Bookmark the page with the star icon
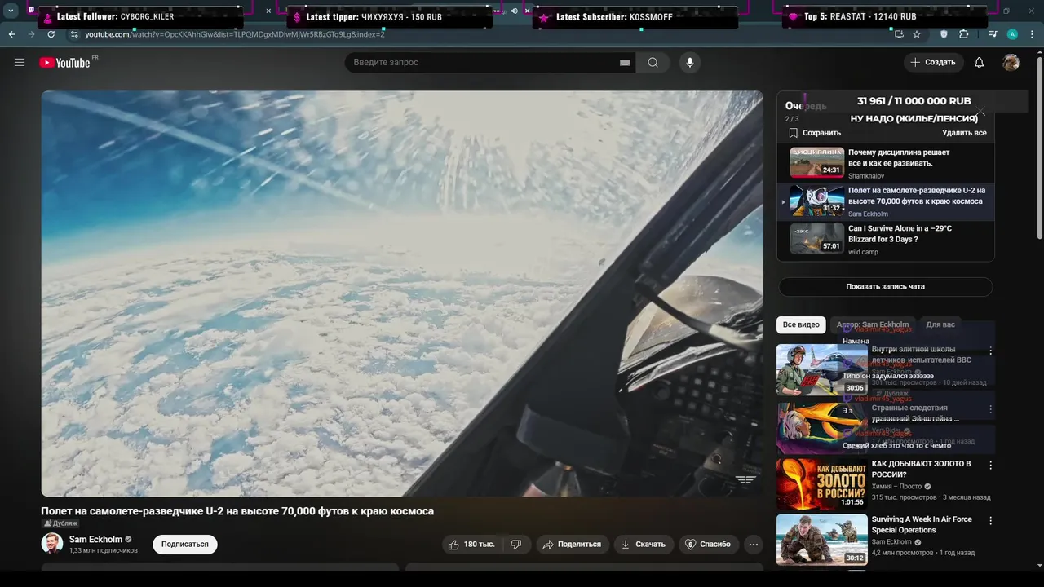 click(917, 34)
